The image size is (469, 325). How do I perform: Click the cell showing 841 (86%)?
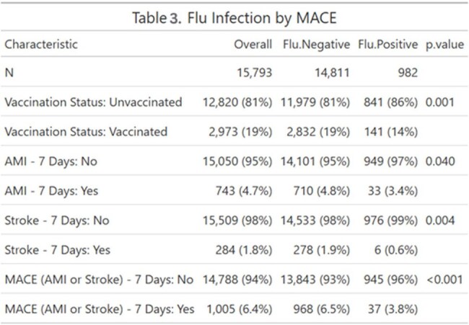pos(390,102)
